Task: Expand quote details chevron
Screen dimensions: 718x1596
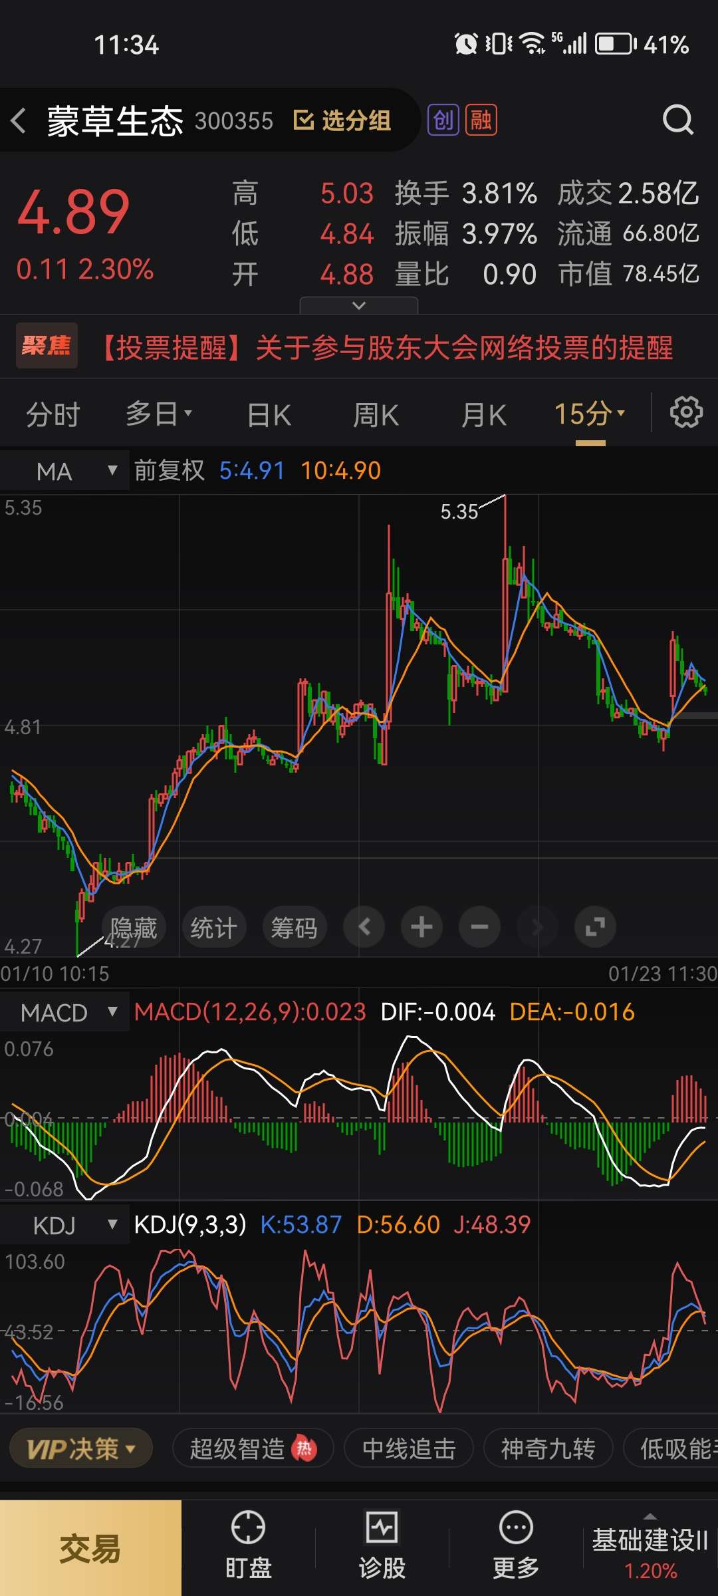Action: (x=359, y=305)
